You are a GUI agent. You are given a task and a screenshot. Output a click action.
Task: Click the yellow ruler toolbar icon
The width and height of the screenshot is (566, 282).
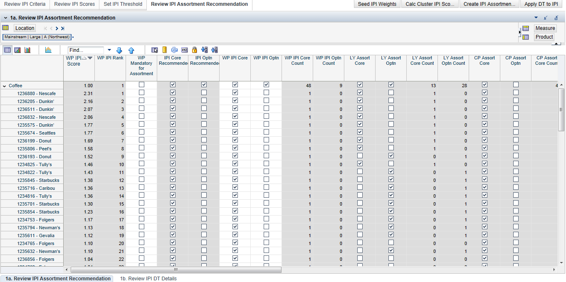(164, 50)
